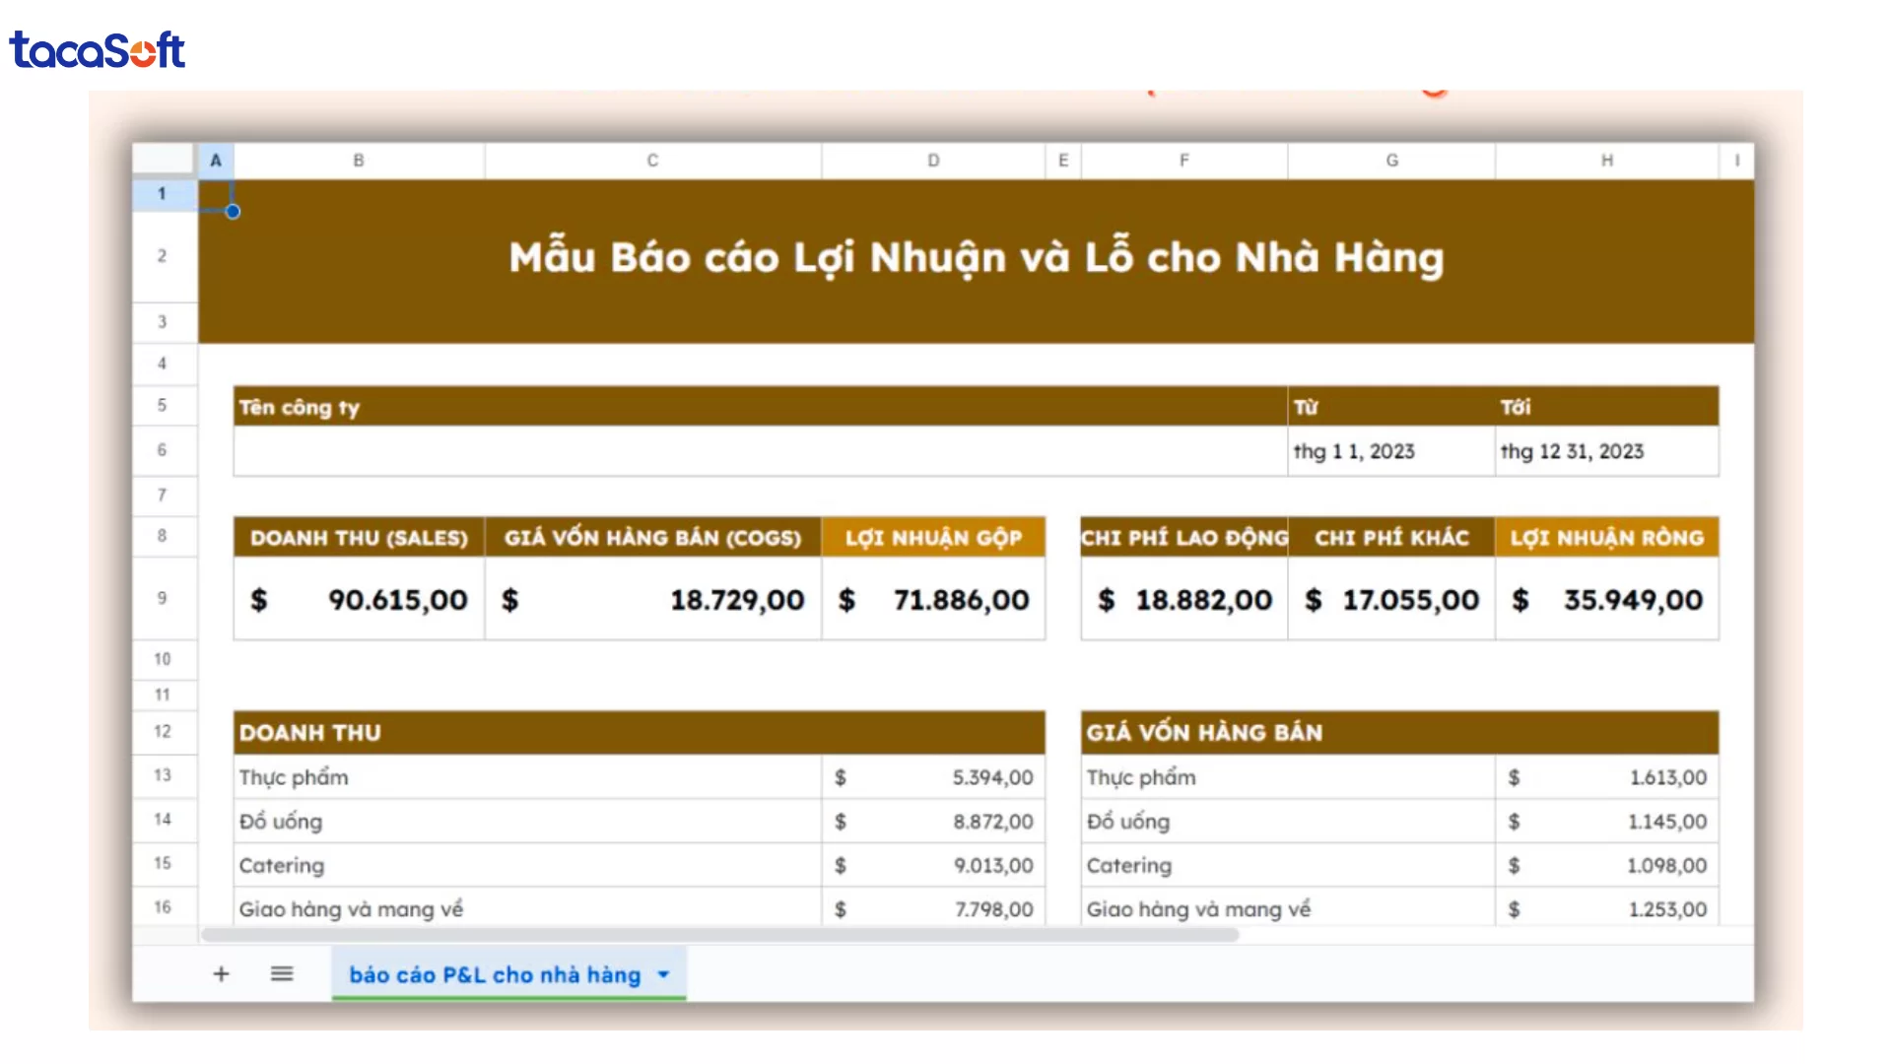Select the date cell "thg 1 1, 2023"
The height and width of the screenshot is (1064, 1892).
click(x=1389, y=451)
